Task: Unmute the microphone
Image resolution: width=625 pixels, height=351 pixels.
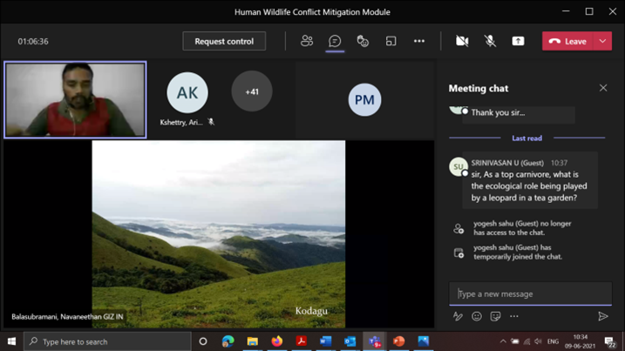Action: [x=490, y=41]
